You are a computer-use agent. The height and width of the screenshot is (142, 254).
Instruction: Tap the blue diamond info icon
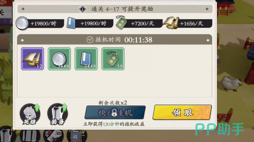(82, 9)
